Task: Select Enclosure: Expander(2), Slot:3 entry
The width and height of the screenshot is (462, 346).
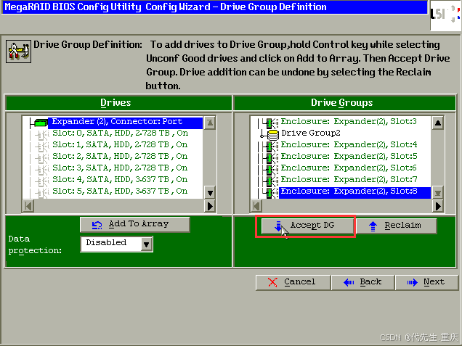Action: [349, 121]
